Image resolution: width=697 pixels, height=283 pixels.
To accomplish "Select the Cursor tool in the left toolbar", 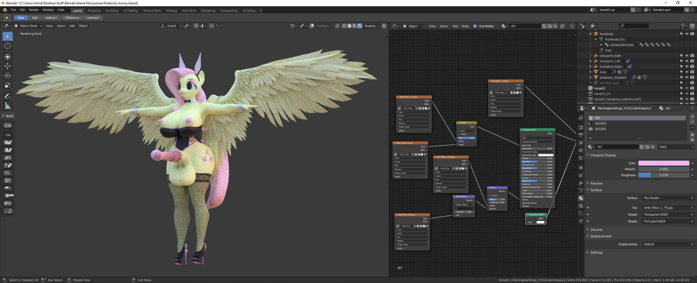I will click(x=8, y=46).
